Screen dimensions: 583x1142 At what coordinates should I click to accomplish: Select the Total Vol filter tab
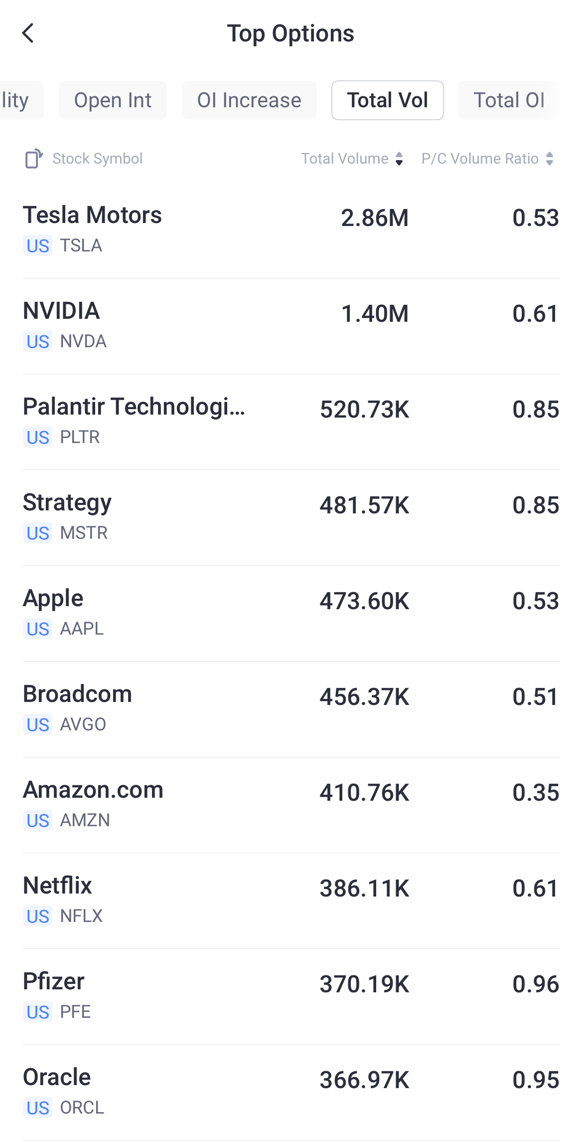[x=388, y=100]
